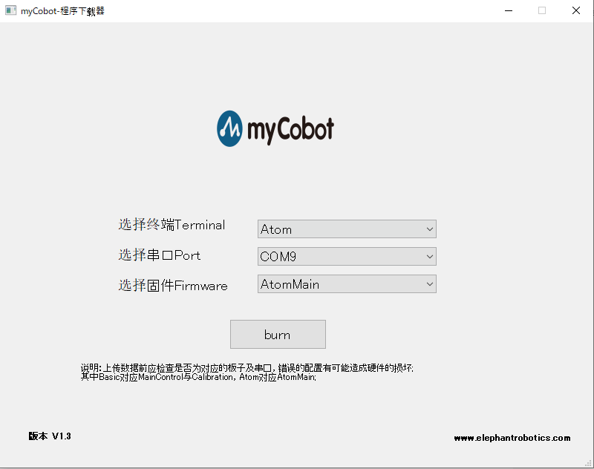The width and height of the screenshot is (594, 469).
Task: Click the myCobot logo image
Action: [275, 128]
